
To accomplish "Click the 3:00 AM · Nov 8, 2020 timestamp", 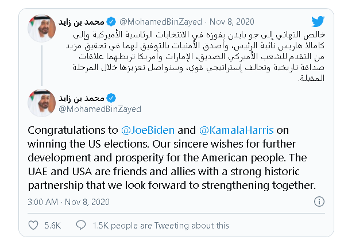I will click(69, 202).
